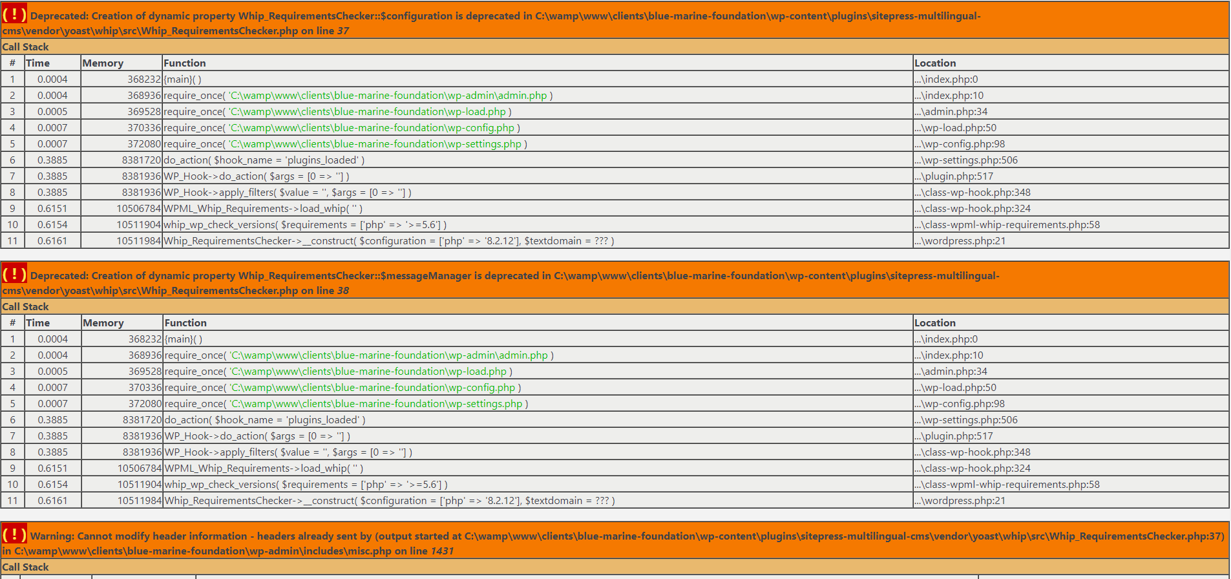Select wp-admin\admin.php require_once path in $messageManager stack
This screenshot has height=579, width=1231.
389,355
